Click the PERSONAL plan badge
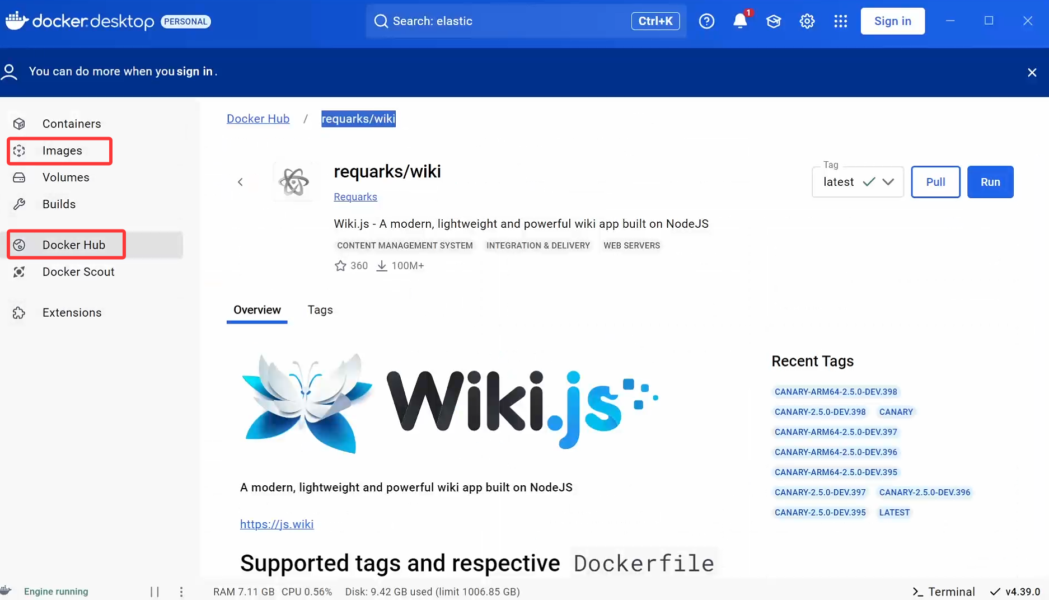Screen dimensions: 1049x600 pos(186,21)
